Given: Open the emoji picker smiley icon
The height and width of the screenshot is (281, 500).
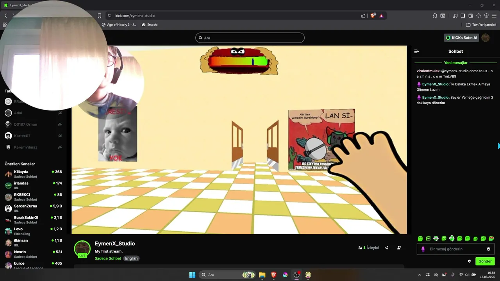Looking at the screenshot, I should (x=488, y=249).
